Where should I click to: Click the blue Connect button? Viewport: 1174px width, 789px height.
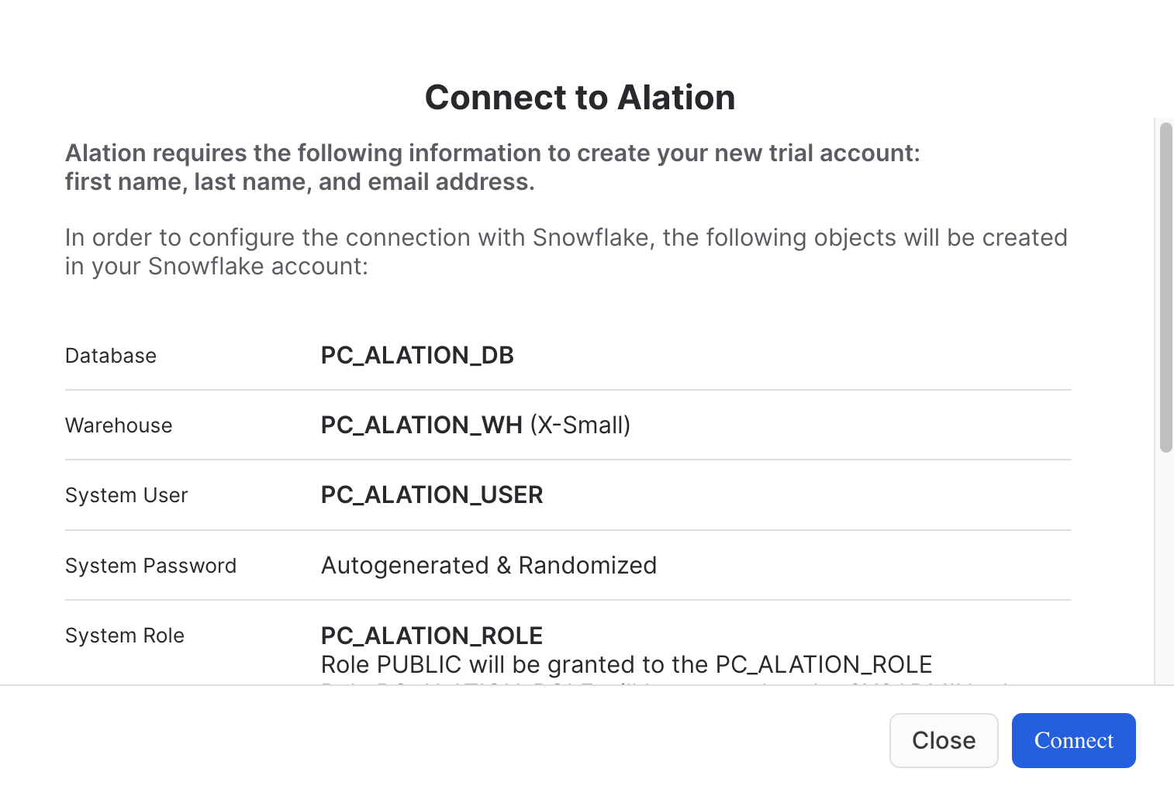(x=1073, y=740)
